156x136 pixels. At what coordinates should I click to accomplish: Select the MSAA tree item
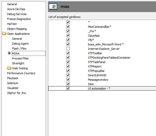16,53
